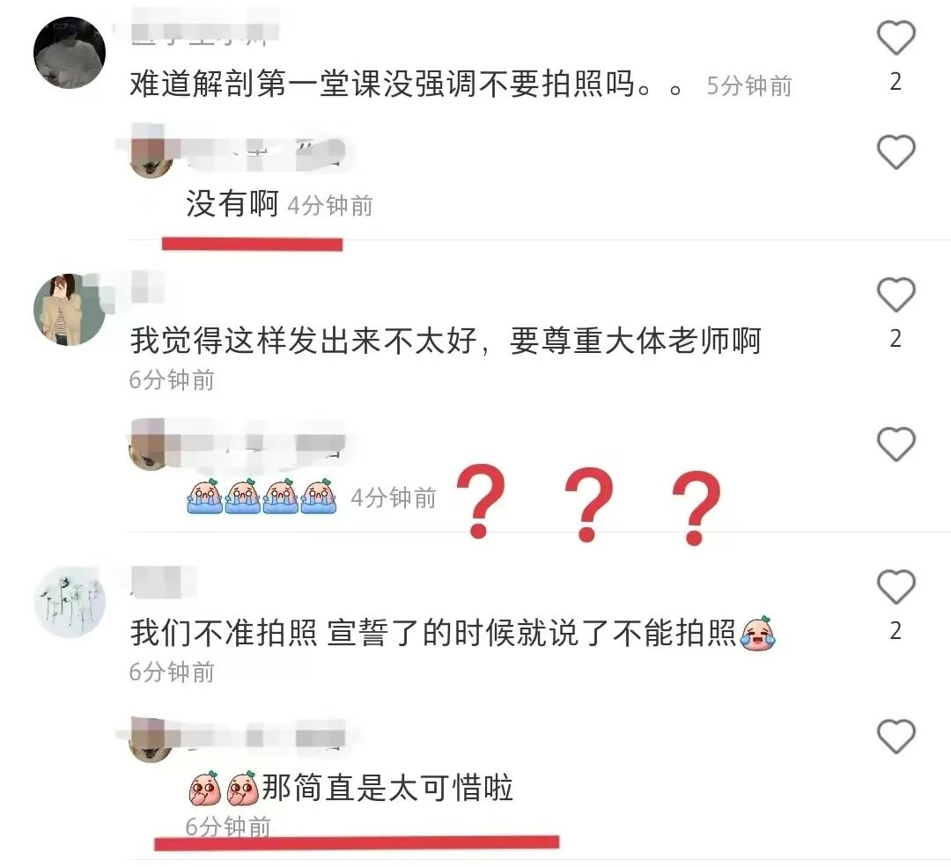The image size is (951, 867).
Task: Like the crying emoji reply
Action: click(x=896, y=444)
